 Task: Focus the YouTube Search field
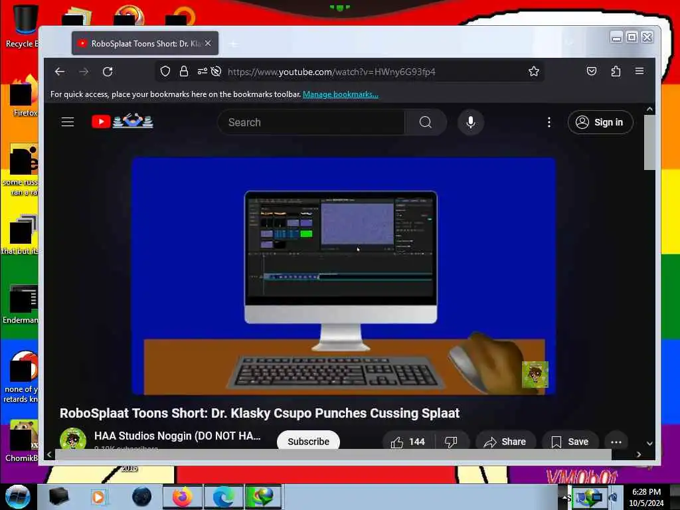tap(311, 122)
